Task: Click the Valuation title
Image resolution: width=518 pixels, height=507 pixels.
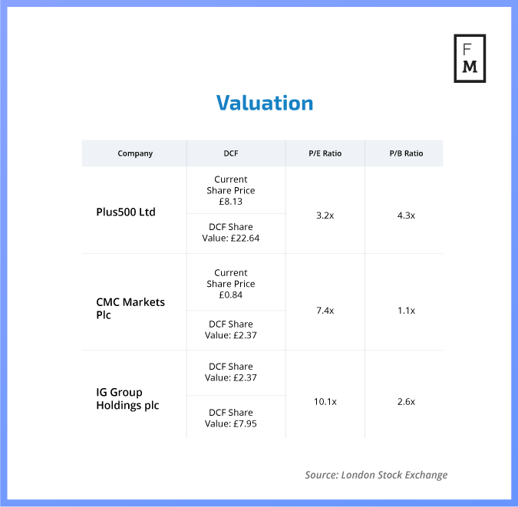Action: [x=265, y=104]
